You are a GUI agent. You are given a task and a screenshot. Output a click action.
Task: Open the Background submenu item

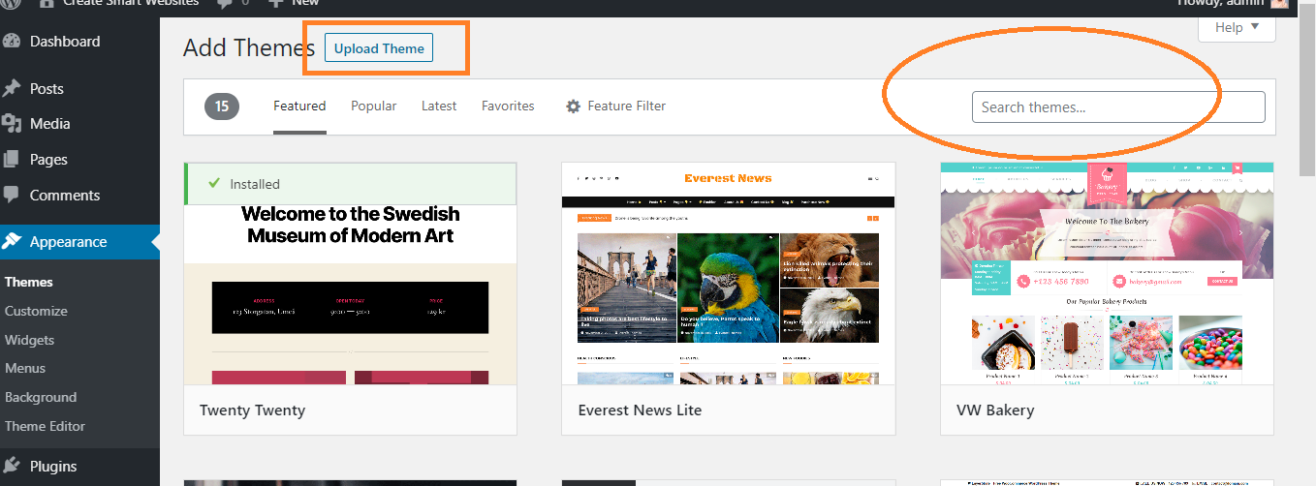[x=41, y=397]
